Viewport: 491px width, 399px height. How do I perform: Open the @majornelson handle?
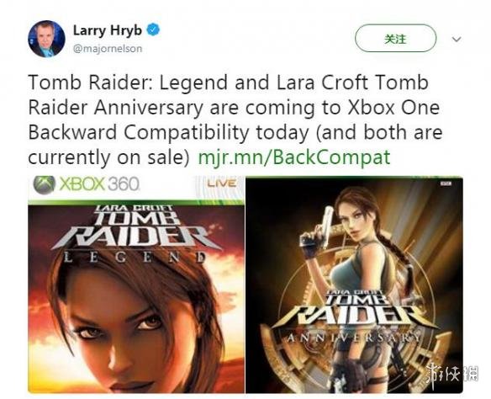(108, 49)
